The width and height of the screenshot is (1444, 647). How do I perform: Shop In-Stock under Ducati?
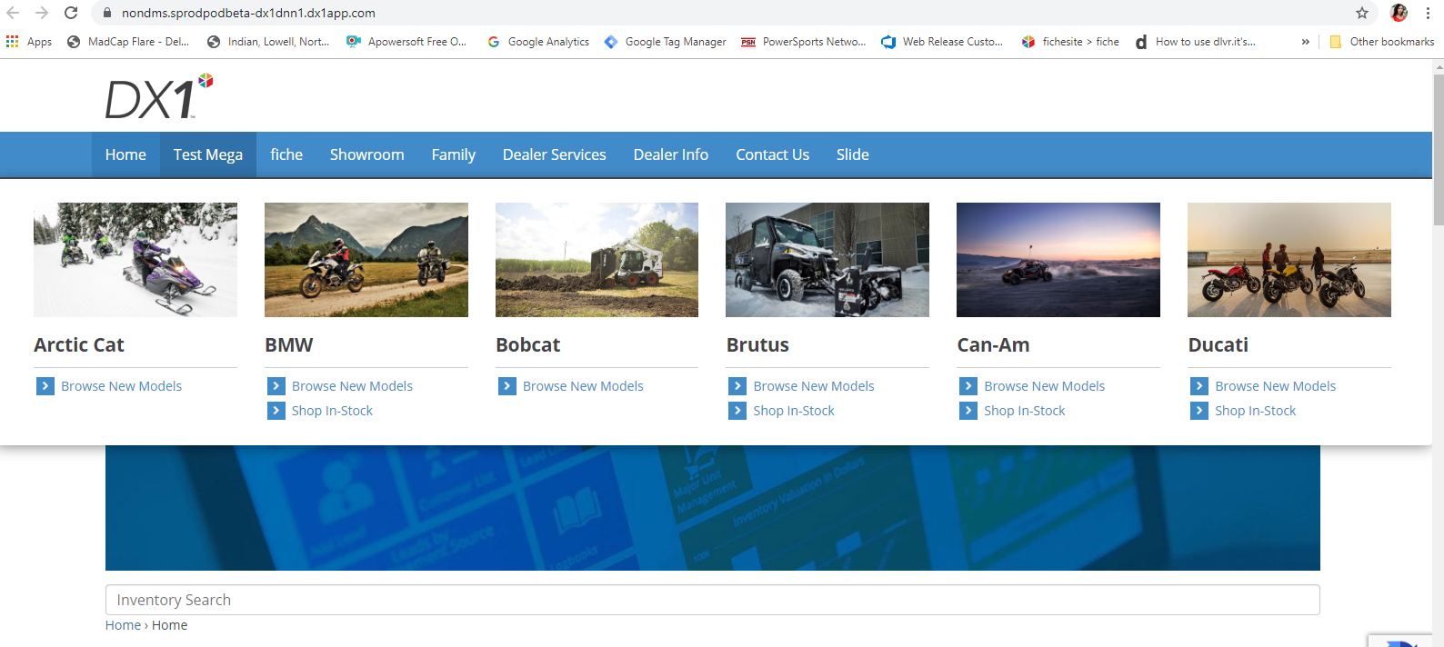tap(1256, 411)
